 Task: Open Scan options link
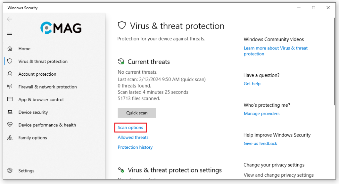pos(130,128)
